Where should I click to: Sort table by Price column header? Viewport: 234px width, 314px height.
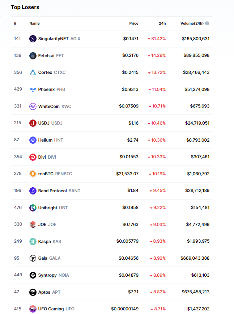click(134, 24)
